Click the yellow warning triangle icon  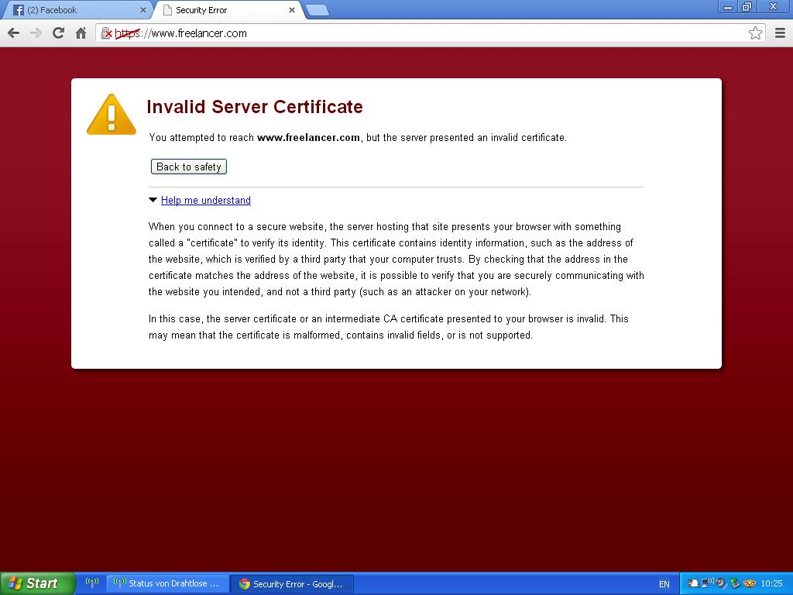pos(112,115)
